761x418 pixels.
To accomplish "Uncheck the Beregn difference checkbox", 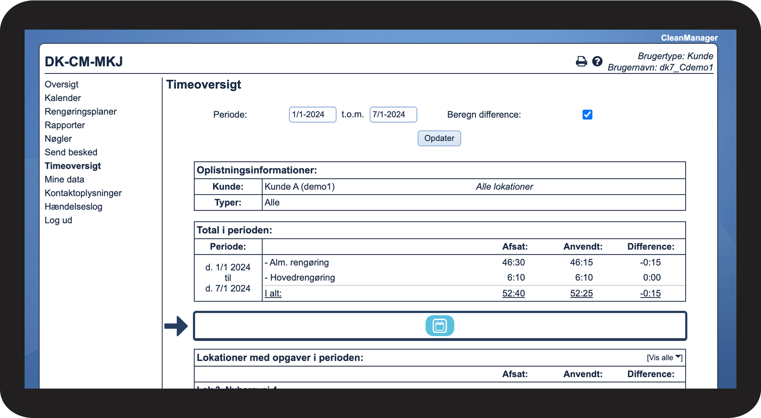I will click(x=587, y=115).
